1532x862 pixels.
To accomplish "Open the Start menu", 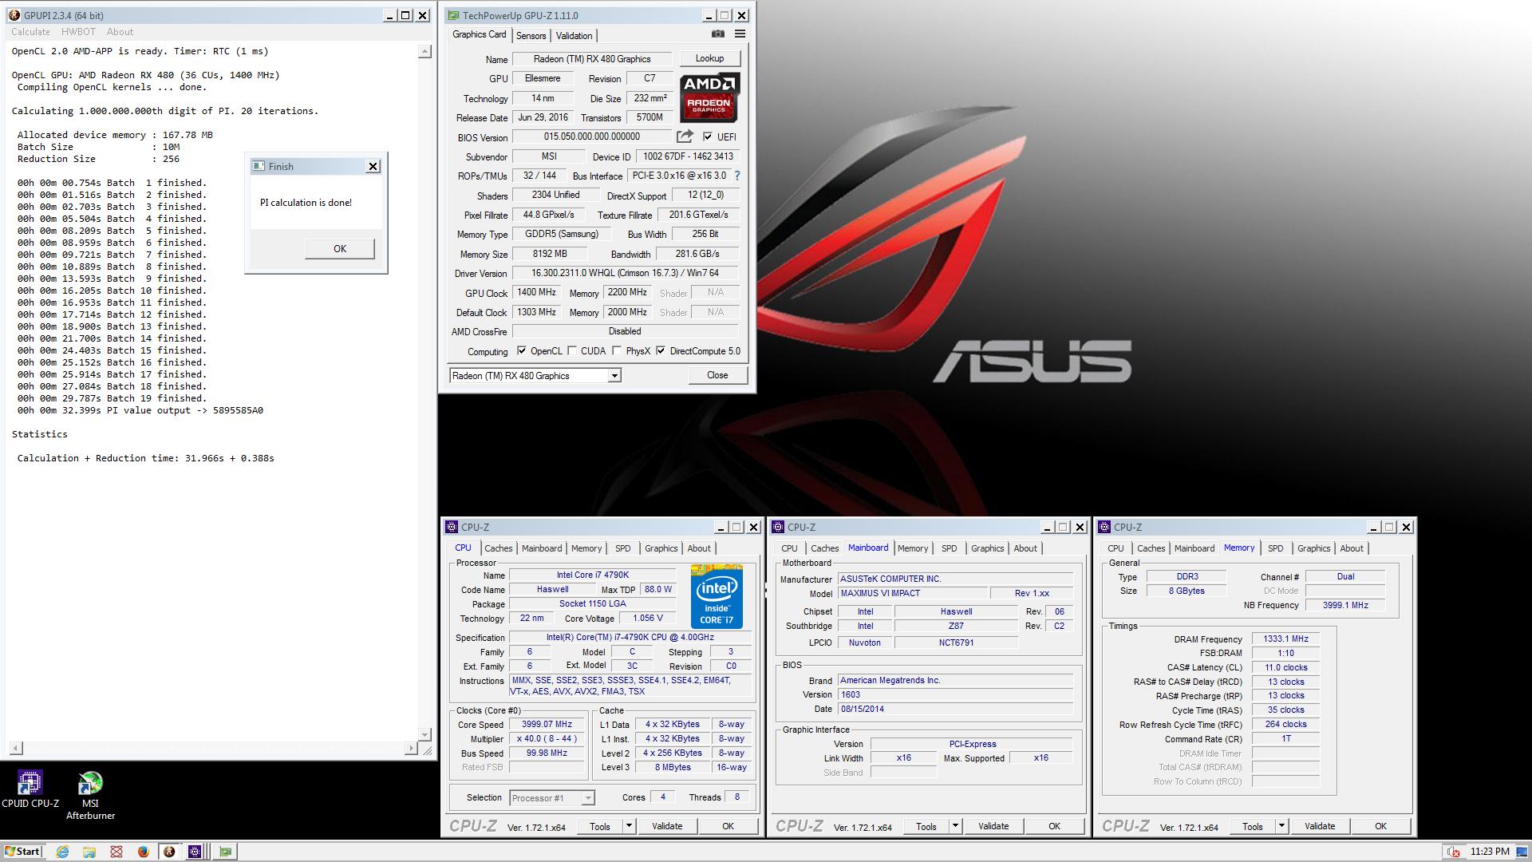I will (22, 852).
